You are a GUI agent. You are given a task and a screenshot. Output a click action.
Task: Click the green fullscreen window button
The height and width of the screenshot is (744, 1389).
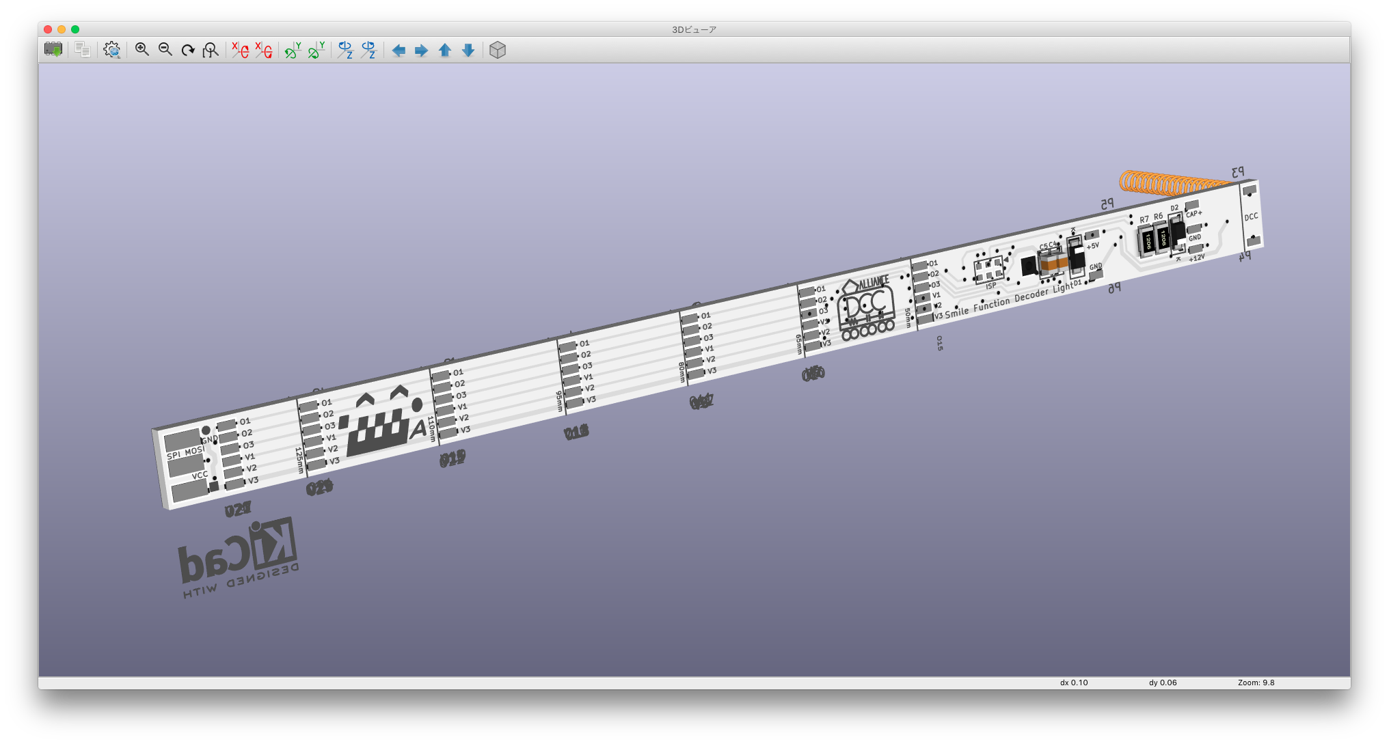75,29
